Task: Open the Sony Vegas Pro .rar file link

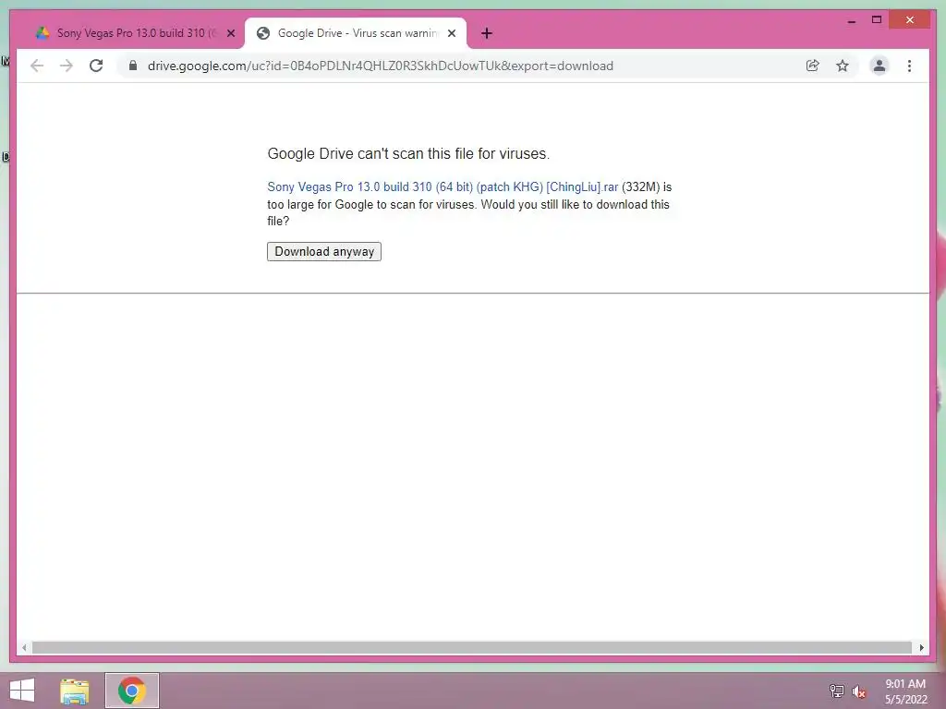Action: coord(443,186)
